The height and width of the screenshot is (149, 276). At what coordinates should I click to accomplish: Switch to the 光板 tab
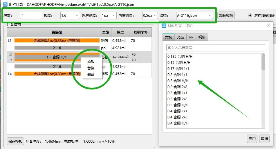pos(181,37)
